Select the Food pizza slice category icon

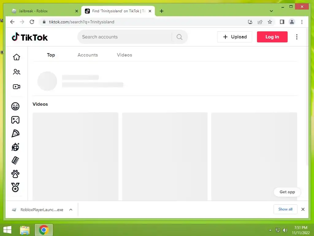(x=15, y=133)
